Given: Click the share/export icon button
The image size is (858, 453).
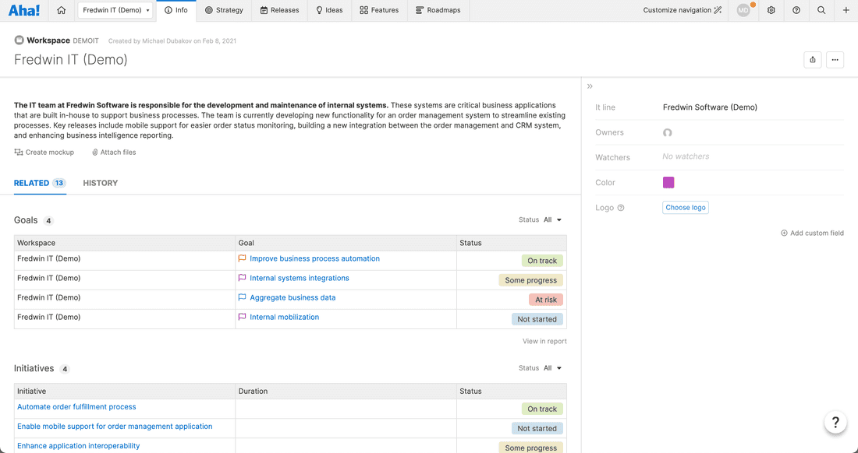Looking at the screenshot, I should tap(813, 60).
